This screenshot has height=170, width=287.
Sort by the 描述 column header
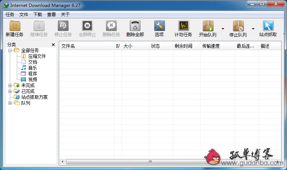(x=269, y=46)
